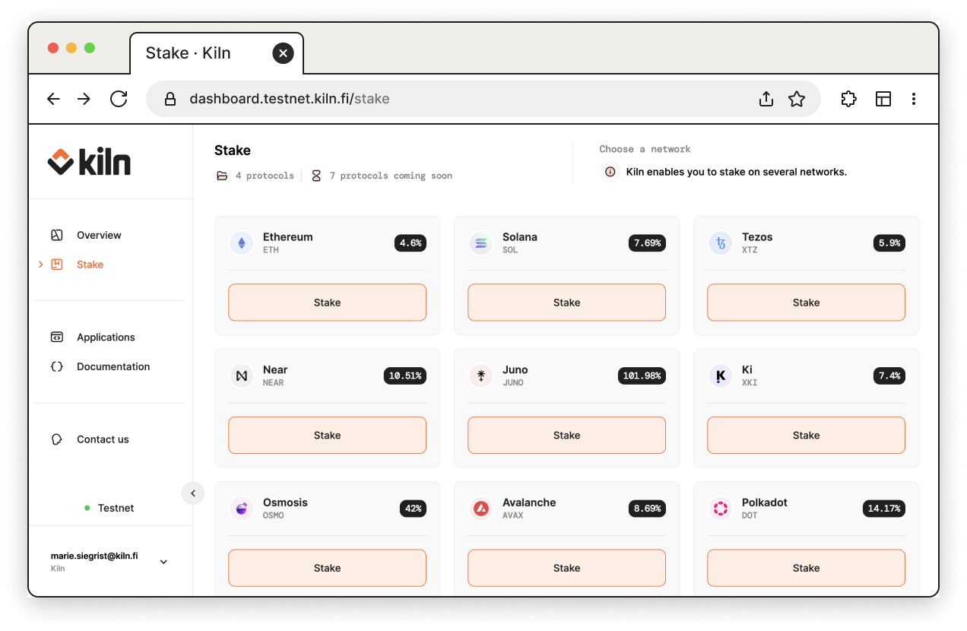967x631 pixels.
Task: Click the Juno network logo
Action: tap(481, 376)
